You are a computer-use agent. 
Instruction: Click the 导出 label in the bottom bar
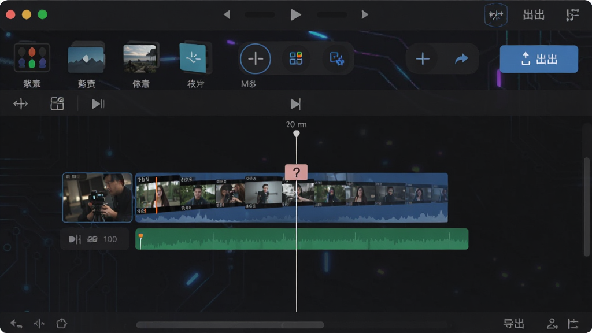pyautogui.click(x=514, y=324)
